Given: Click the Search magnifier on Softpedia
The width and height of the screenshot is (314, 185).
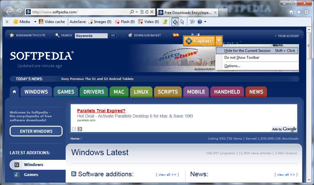Looking at the screenshot, I should [x=57, y=35].
